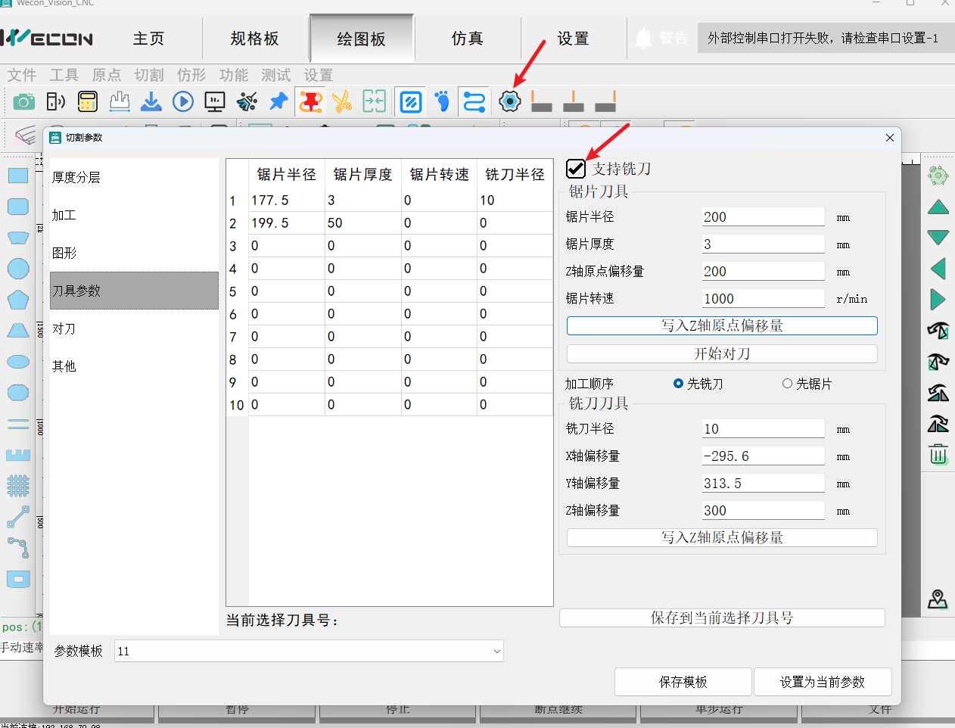Select the 先铣刀 radio button
Screen dimensions: 955x728
point(679,384)
